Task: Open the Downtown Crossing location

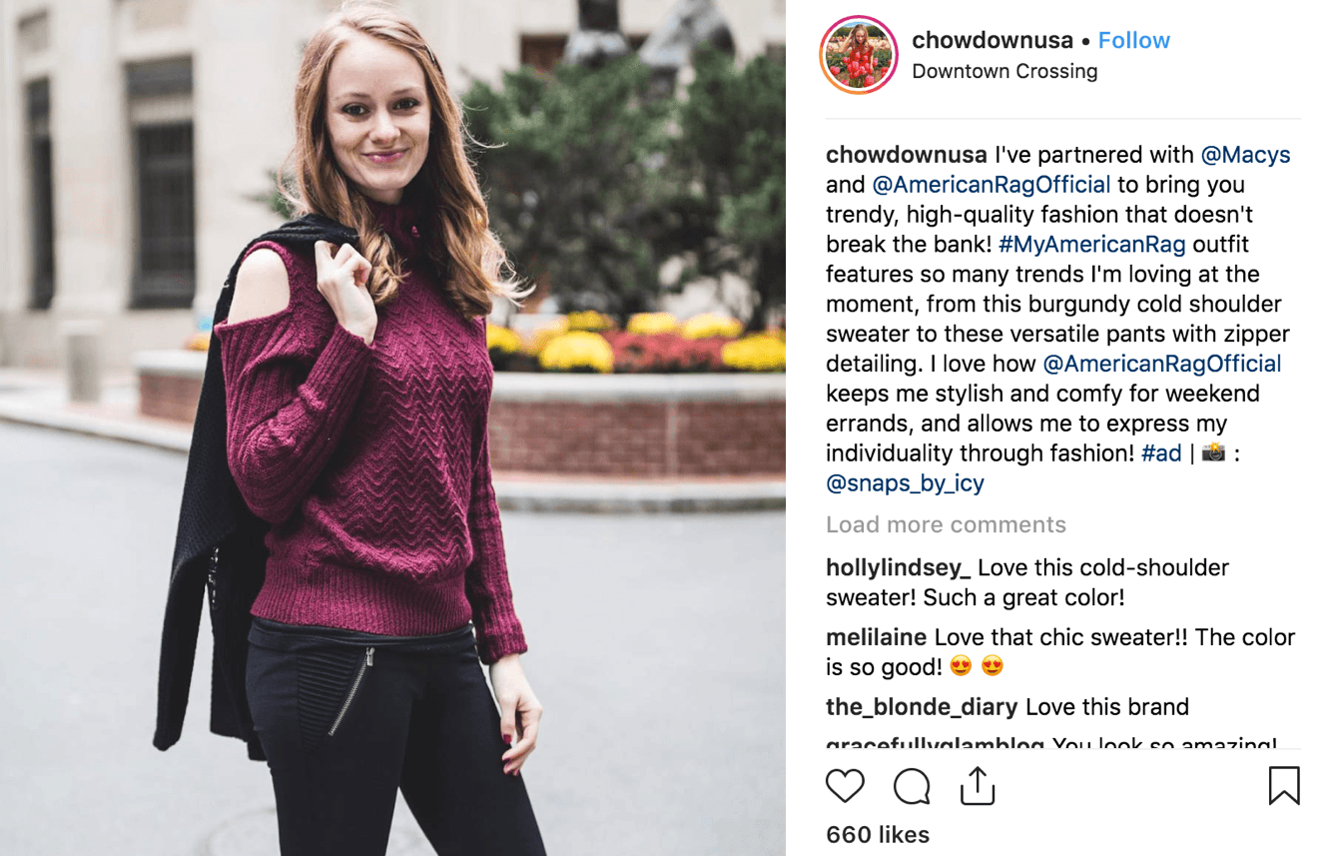Action: pos(1004,72)
